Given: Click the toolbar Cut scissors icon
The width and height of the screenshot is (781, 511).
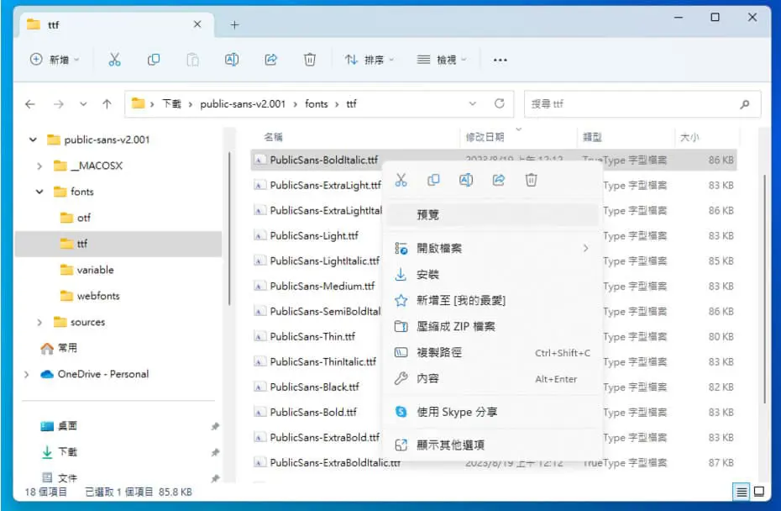Looking at the screenshot, I should 114,60.
